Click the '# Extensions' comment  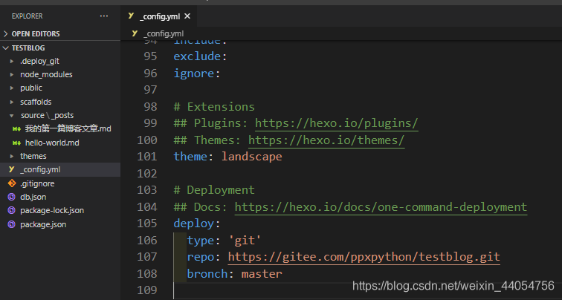coord(214,107)
